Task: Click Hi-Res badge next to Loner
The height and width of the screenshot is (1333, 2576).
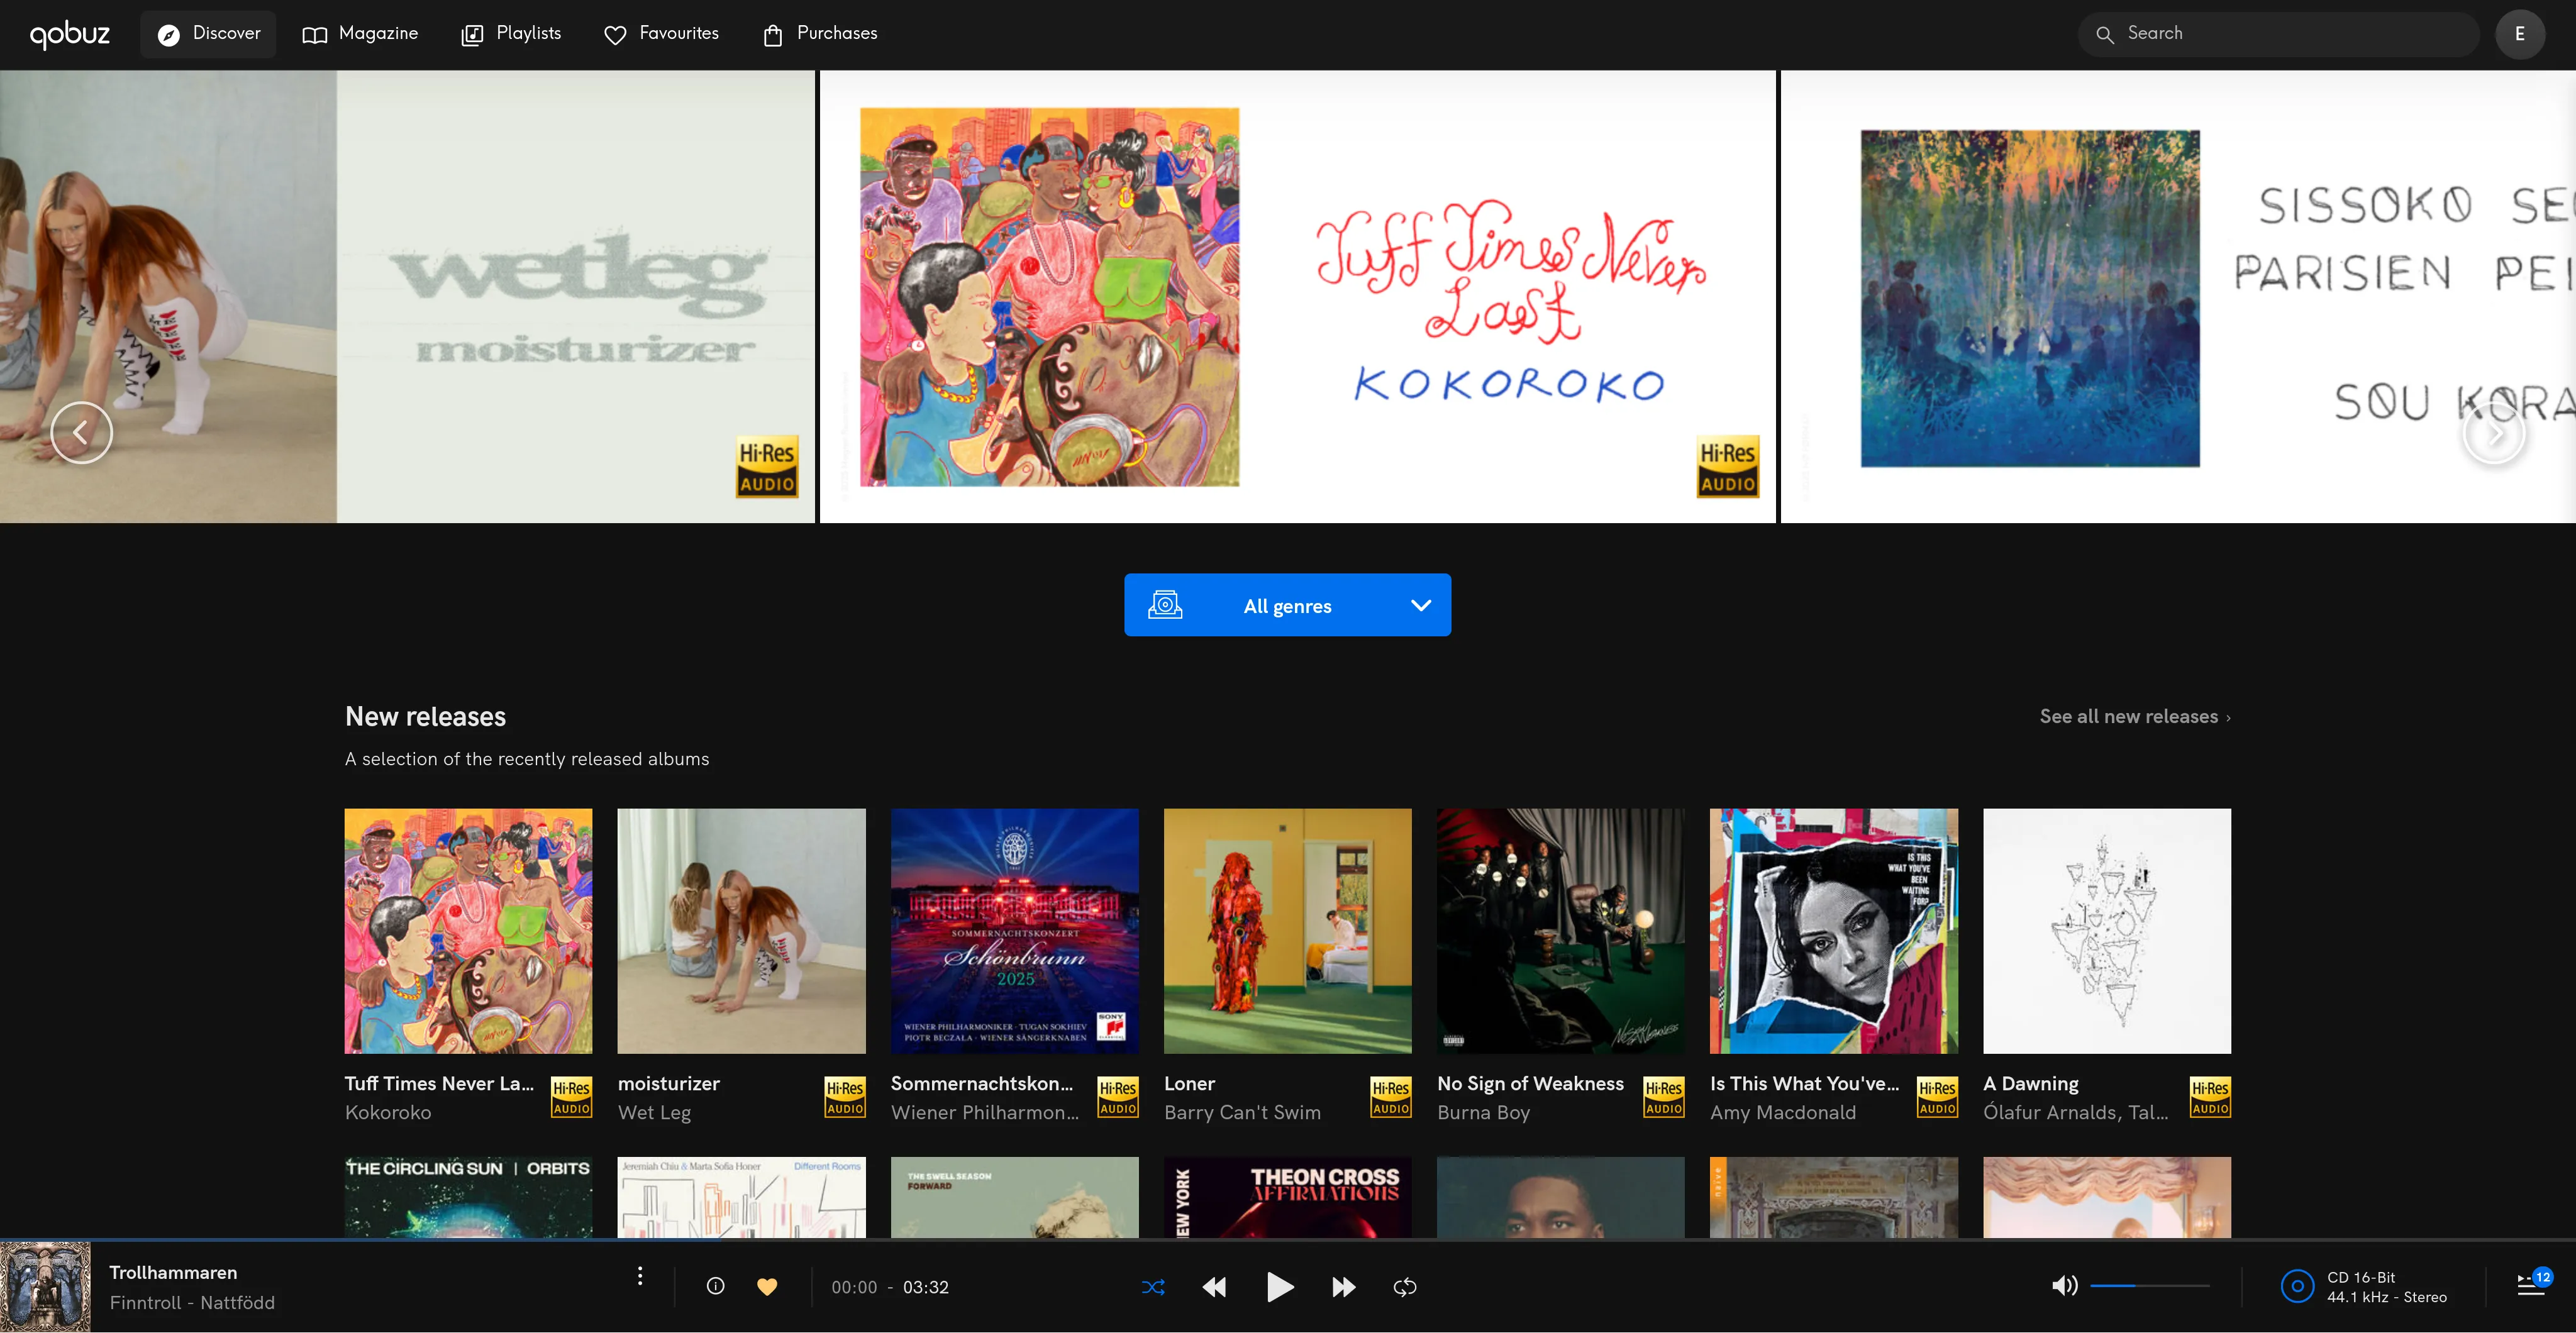Action: pyautogui.click(x=1391, y=1097)
